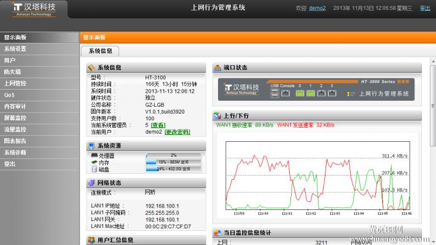Click the 持续时间 uptime value
This screenshot has height=245, width=436.
pyautogui.click(x=171, y=84)
